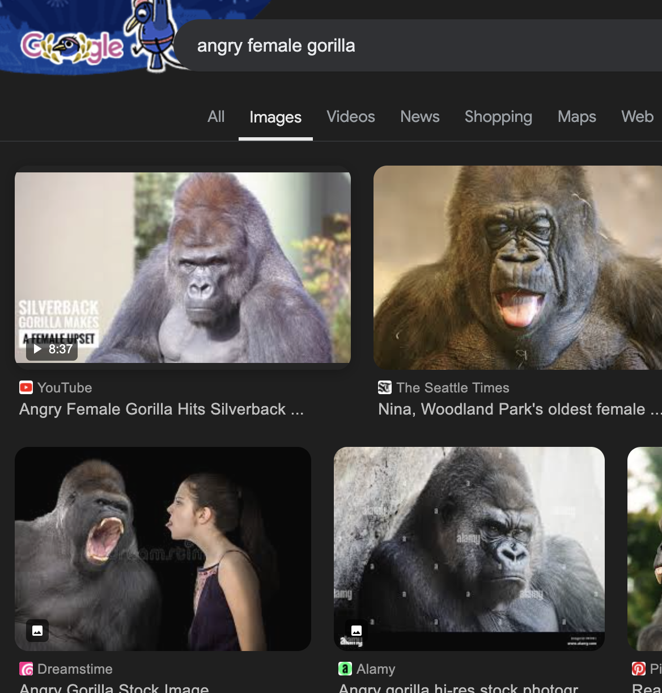Click the Alamy source favicon
This screenshot has width=662, height=693.
[x=345, y=669]
